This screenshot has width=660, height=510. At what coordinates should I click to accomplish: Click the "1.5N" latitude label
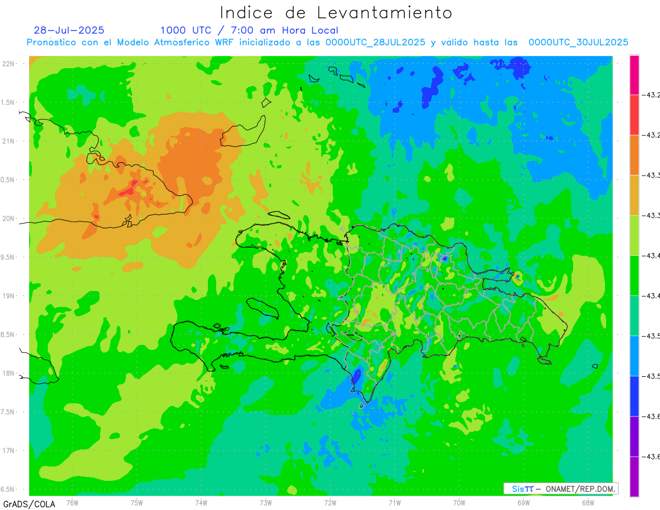click(x=8, y=102)
